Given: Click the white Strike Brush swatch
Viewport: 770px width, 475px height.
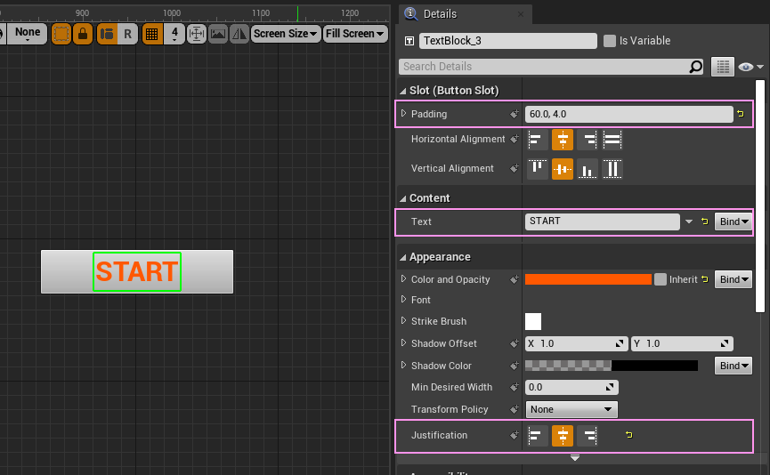Looking at the screenshot, I should point(533,321).
